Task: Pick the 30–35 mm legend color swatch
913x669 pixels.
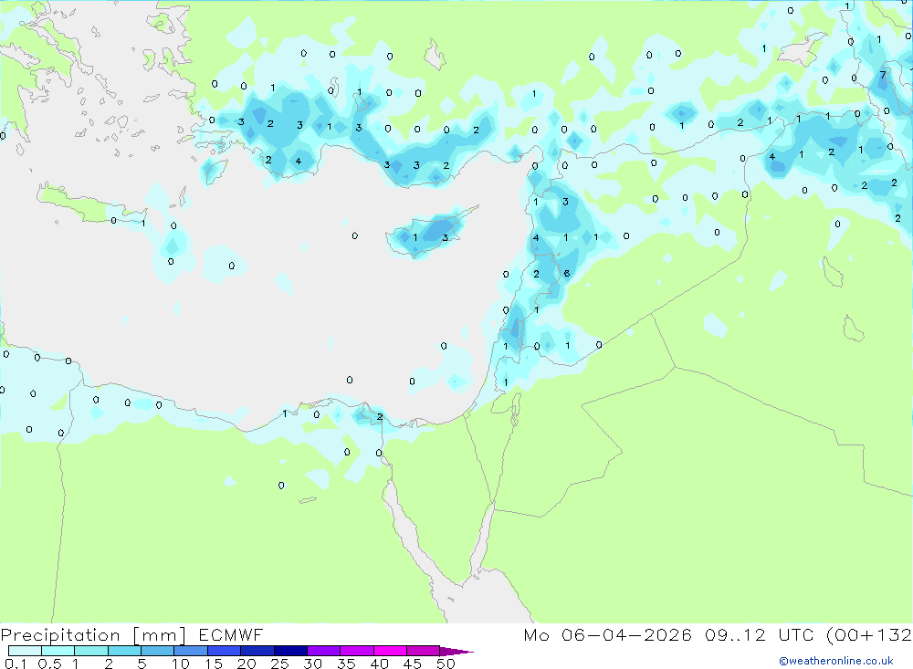Action: 324,651
